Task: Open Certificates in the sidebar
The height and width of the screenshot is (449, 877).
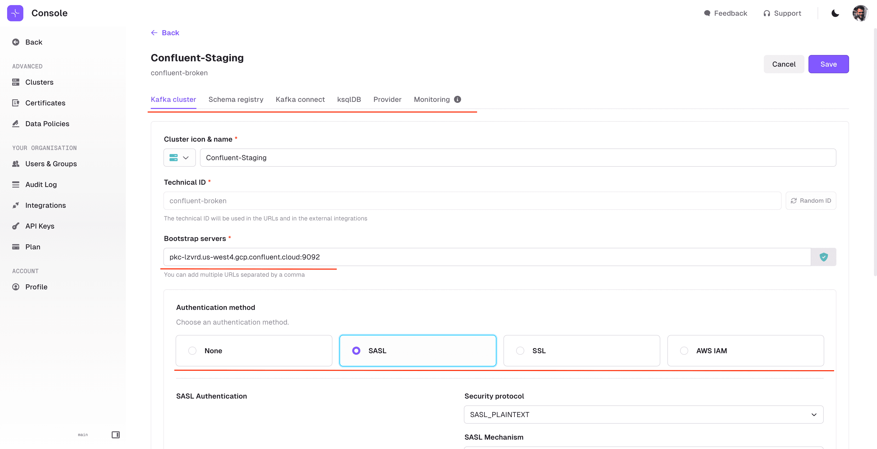Action: click(x=45, y=103)
